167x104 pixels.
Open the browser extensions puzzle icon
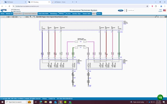tap(156, 6)
